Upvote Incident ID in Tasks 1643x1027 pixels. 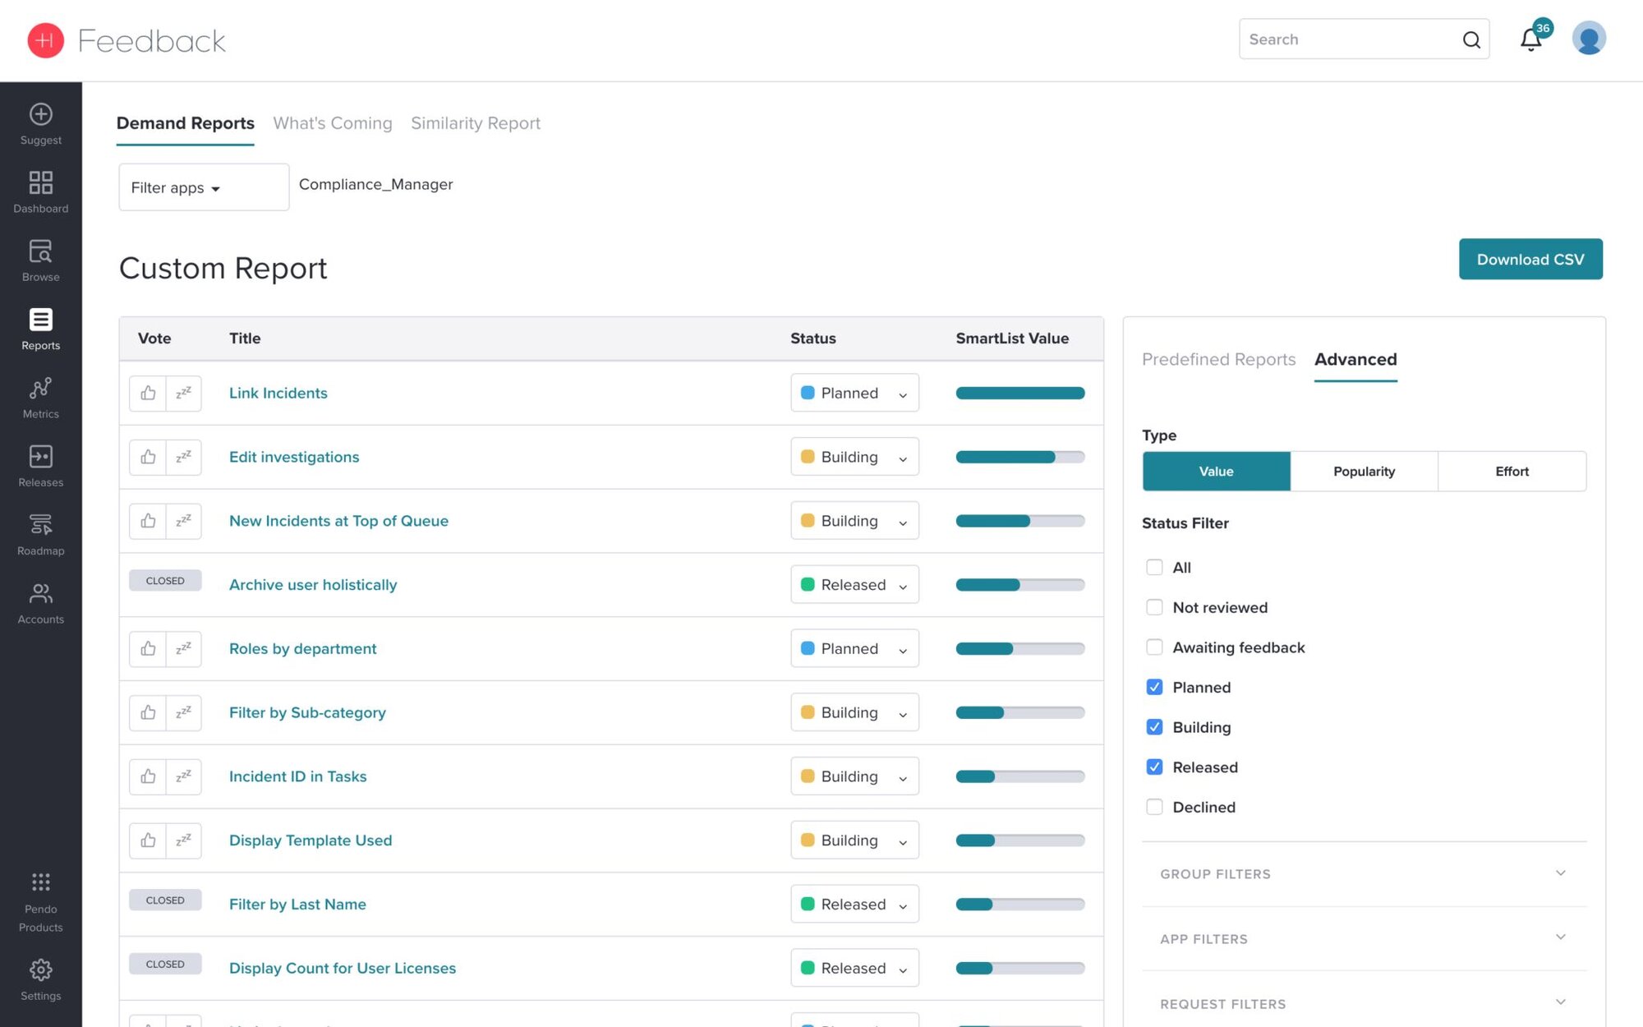point(148,776)
